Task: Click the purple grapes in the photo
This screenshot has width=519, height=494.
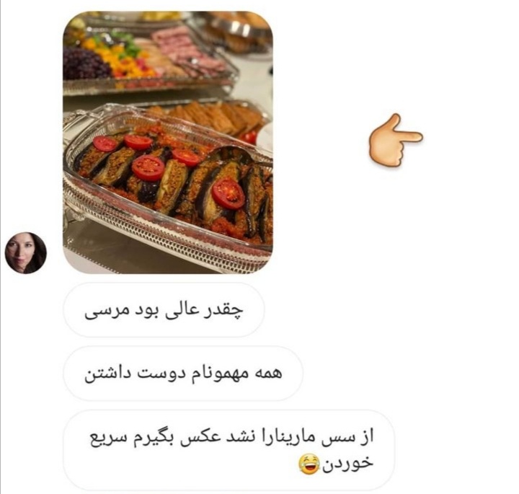Action: [84, 63]
